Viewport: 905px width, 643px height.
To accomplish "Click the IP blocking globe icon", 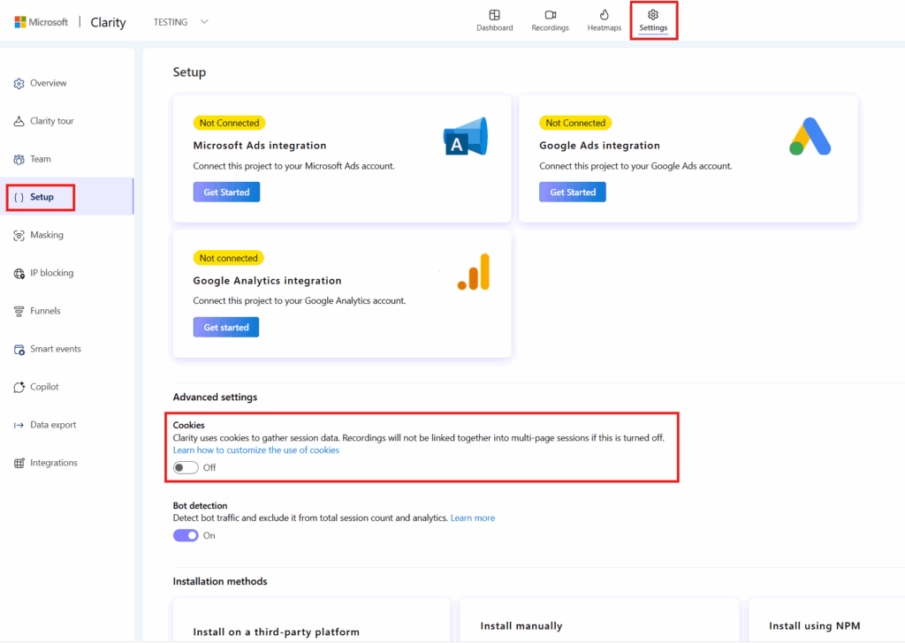I will point(19,273).
